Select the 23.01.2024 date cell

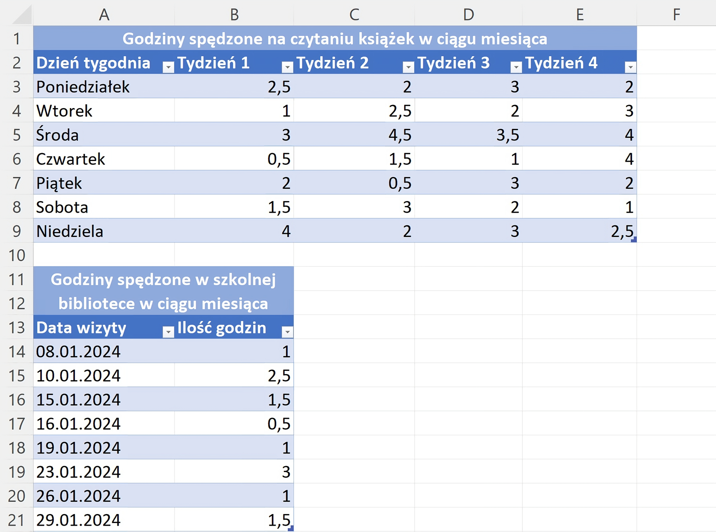pos(79,472)
